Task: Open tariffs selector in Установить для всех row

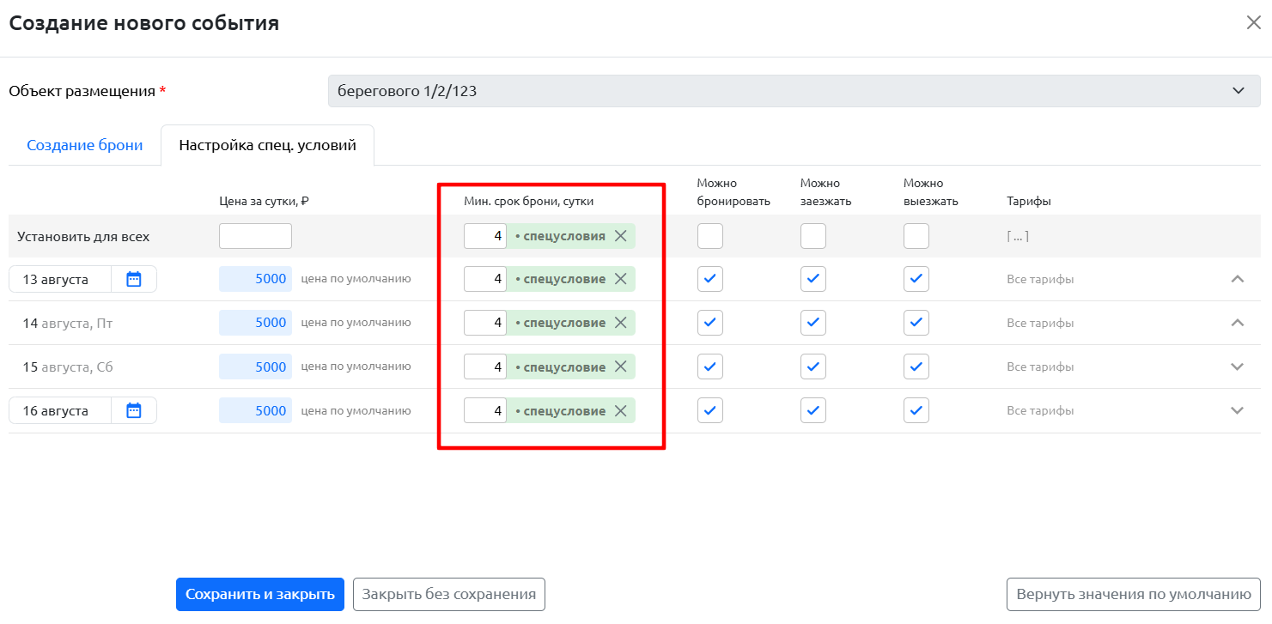Action: click(x=1018, y=236)
